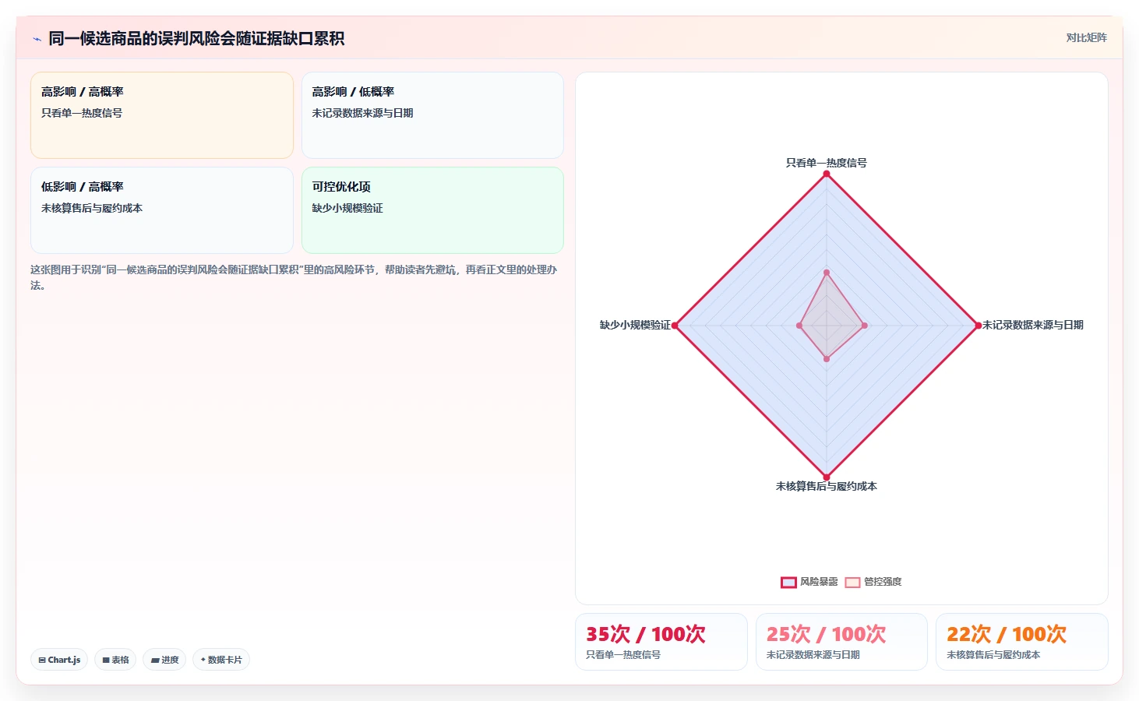Select the 低影响 / 高概率 card
This screenshot has height=701, width=1139.
tap(162, 210)
